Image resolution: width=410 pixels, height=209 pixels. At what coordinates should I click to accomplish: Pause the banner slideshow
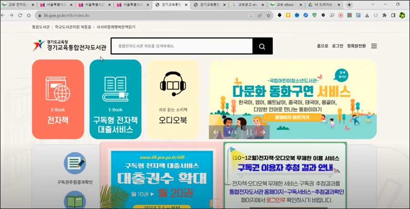[249, 132]
